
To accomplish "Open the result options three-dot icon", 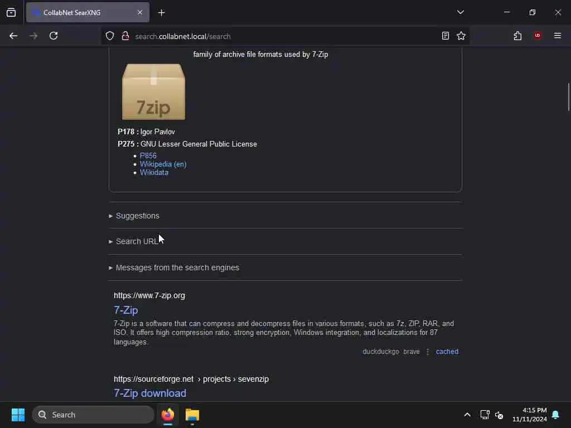I will click(428, 352).
